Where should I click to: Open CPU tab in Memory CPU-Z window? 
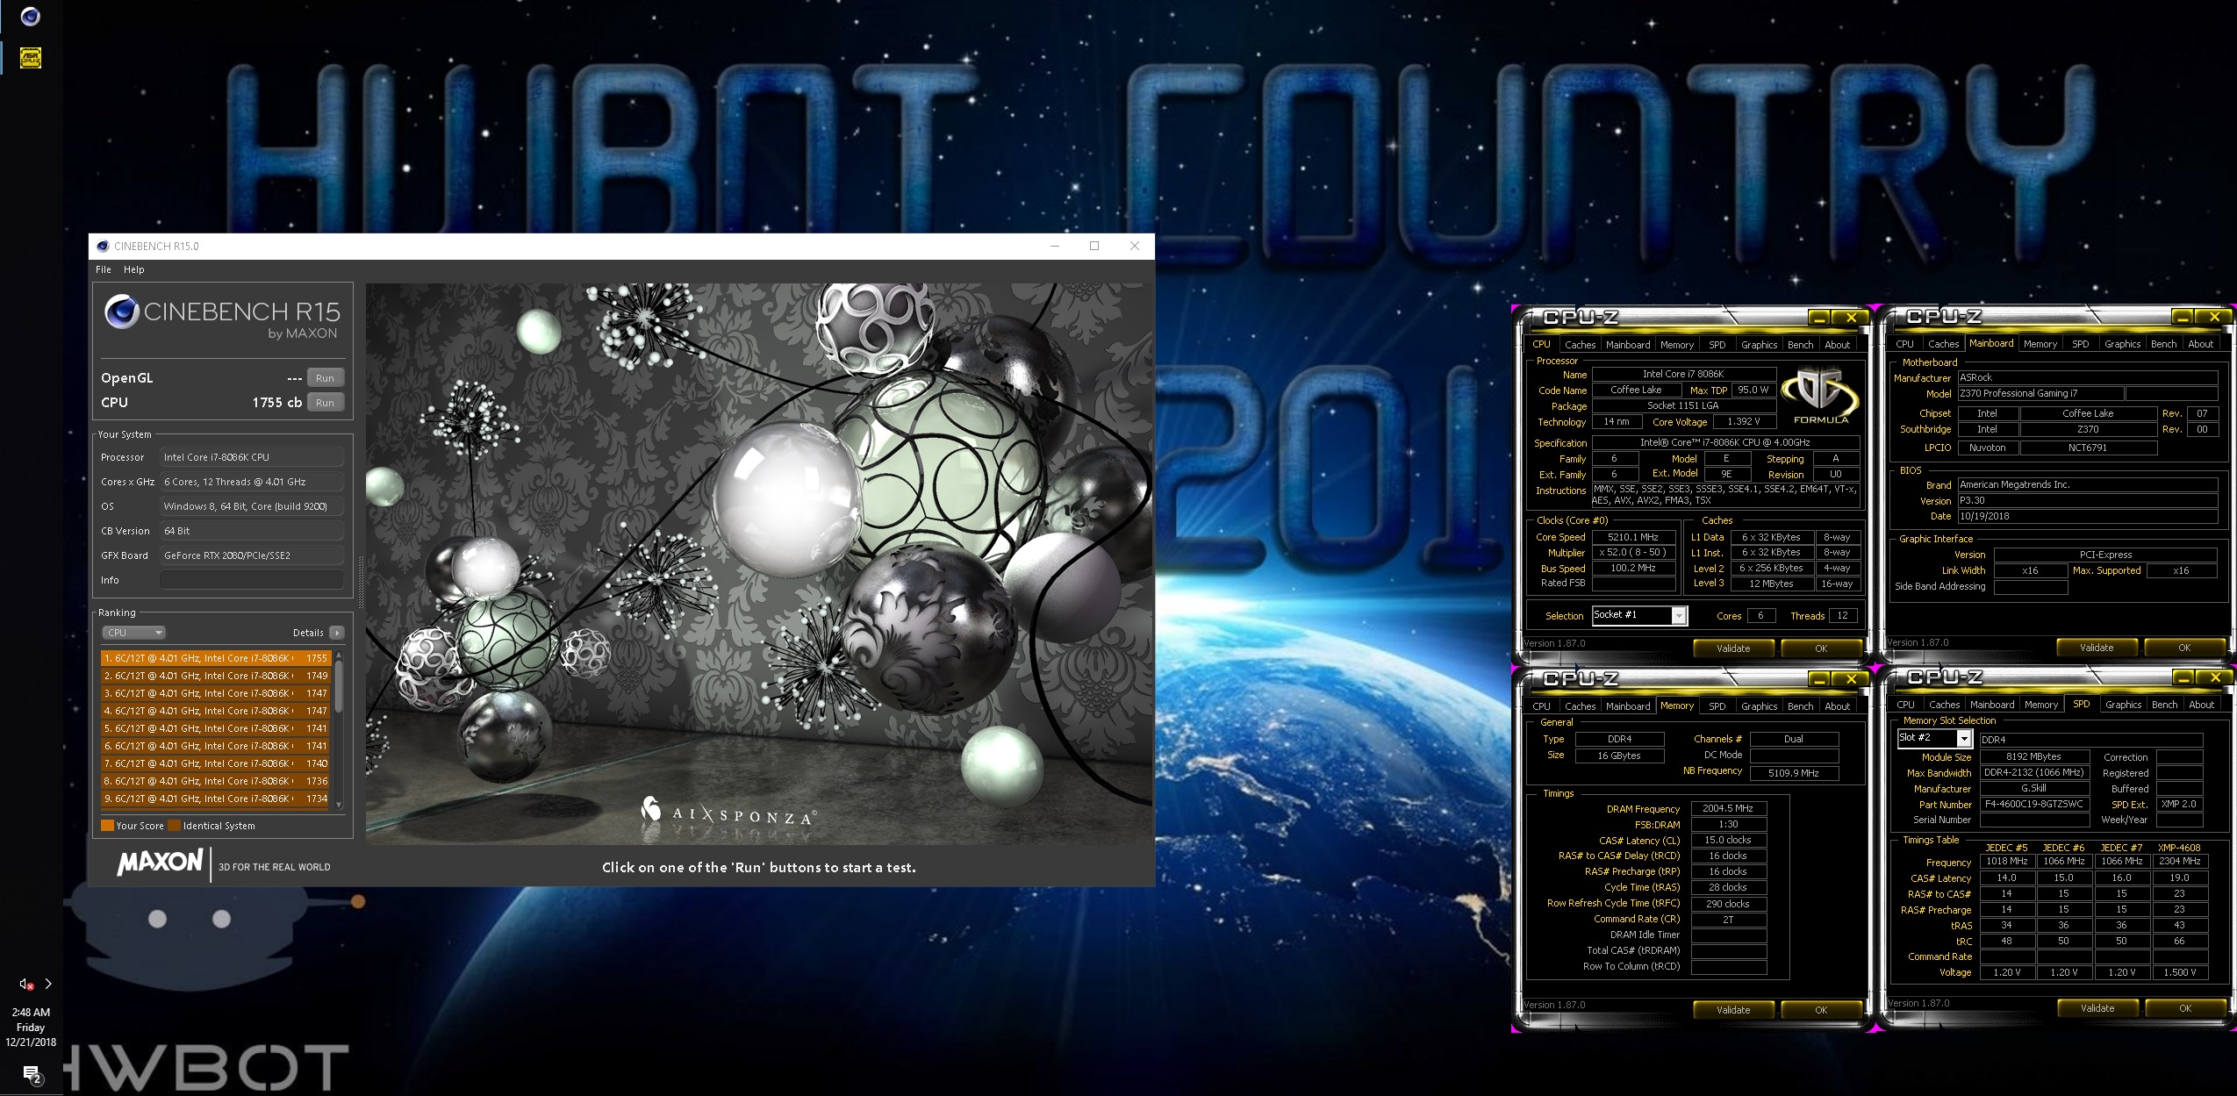1541,706
